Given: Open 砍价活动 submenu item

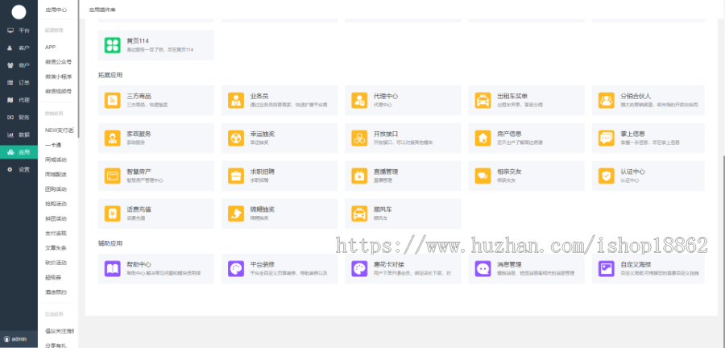Looking at the screenshot, I should [56, 263].
